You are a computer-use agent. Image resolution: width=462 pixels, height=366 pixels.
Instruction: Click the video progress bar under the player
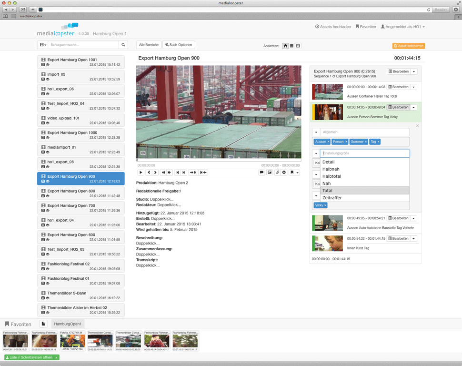point(218,160)
